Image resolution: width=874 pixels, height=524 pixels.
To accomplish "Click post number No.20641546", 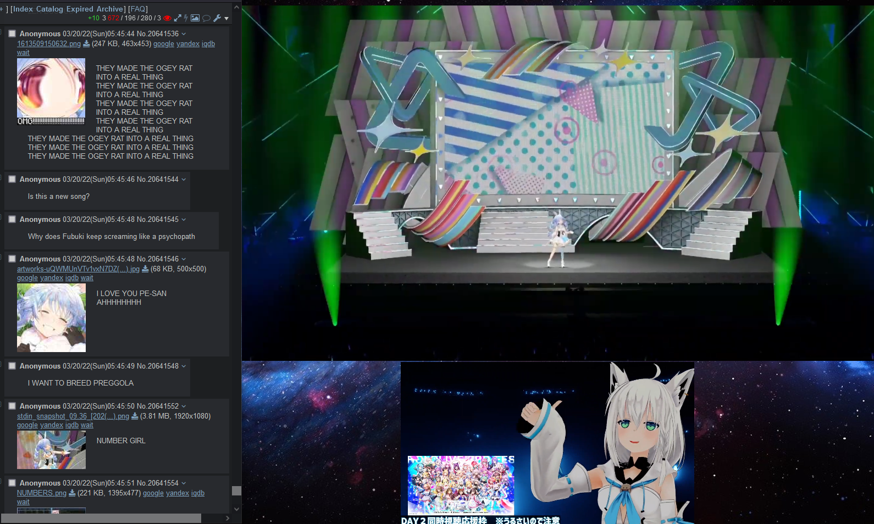I will pos(158,259).
